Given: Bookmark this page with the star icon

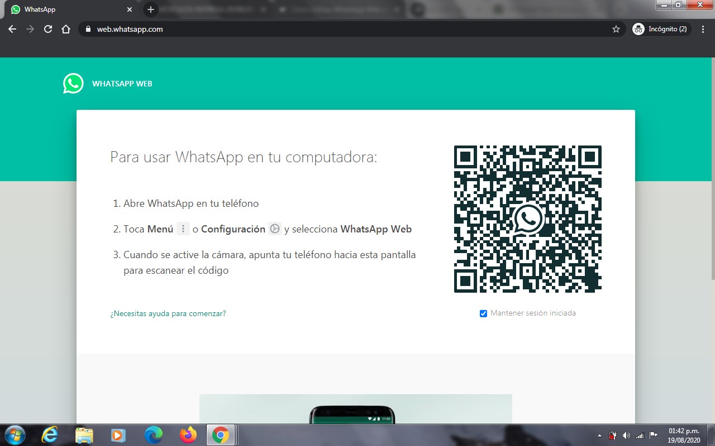Looking at the screenshot, I should [x=616, y=29].
